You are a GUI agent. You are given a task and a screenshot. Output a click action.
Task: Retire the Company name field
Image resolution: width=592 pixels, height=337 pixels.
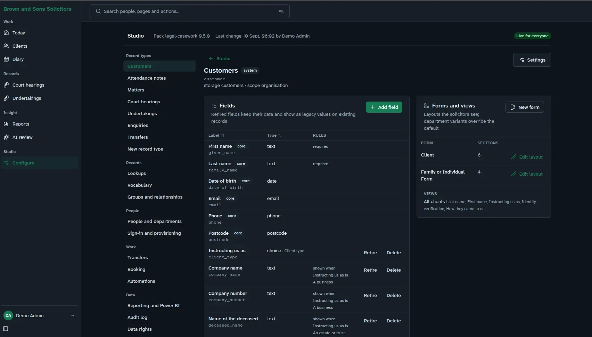[x=370, y=270]
